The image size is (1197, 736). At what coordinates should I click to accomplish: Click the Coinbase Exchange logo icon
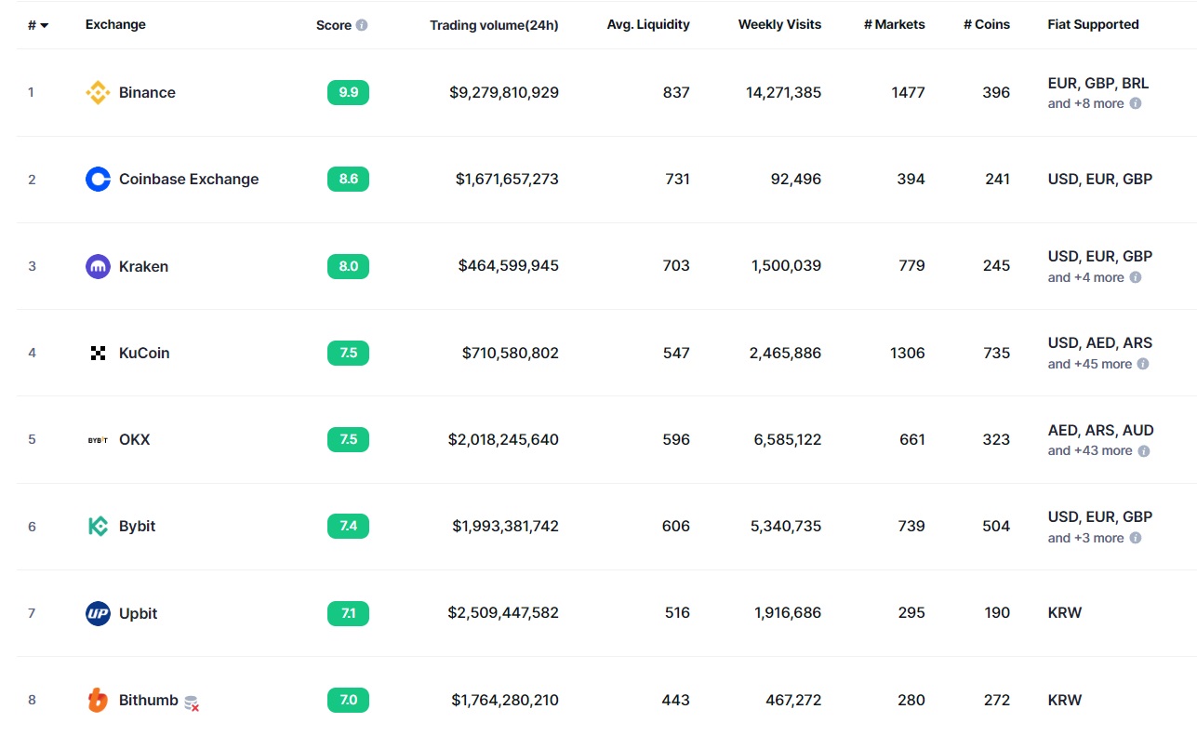coord(98,180)
